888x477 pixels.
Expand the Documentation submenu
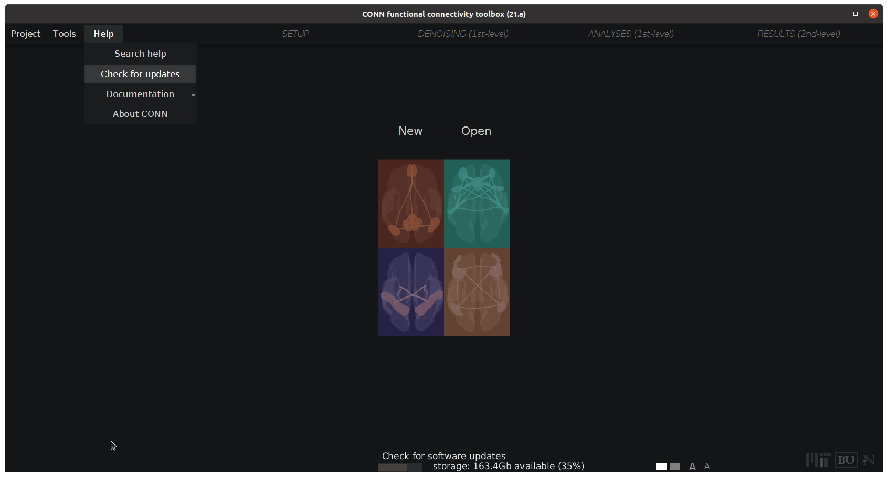tap(140, 94)
